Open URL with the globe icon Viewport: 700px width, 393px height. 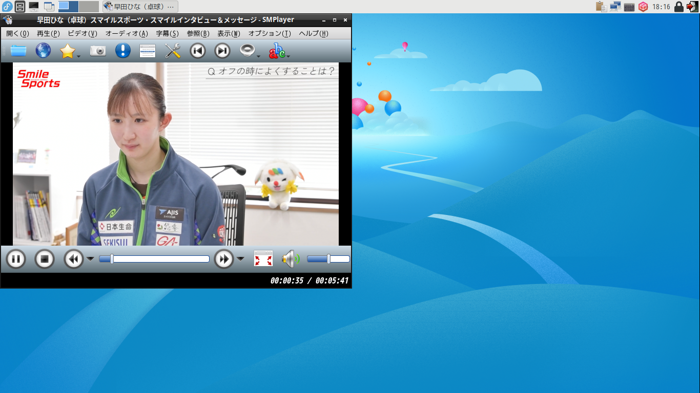click(43, 51)
